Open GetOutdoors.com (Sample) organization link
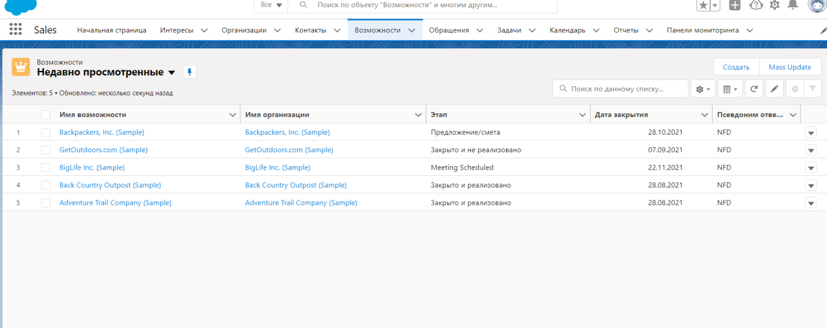827x328 pixels. pos(289,150)
